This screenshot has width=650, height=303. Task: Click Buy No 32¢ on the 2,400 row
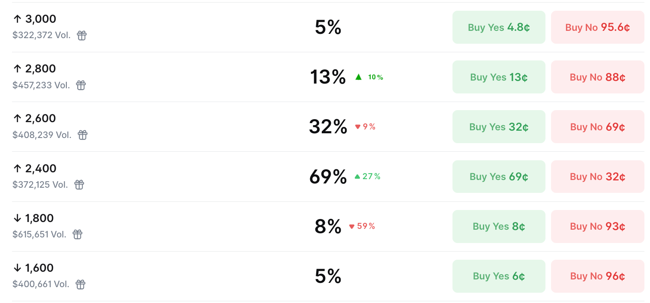pos(597,176)
